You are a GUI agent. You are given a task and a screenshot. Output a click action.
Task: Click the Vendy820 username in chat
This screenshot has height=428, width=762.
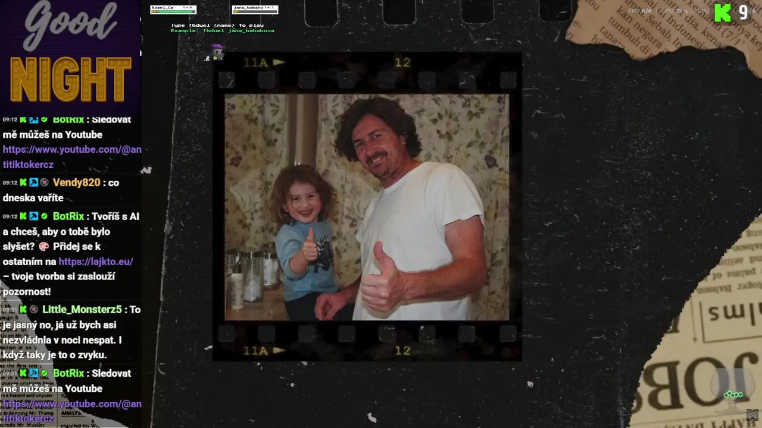(76, 182)
